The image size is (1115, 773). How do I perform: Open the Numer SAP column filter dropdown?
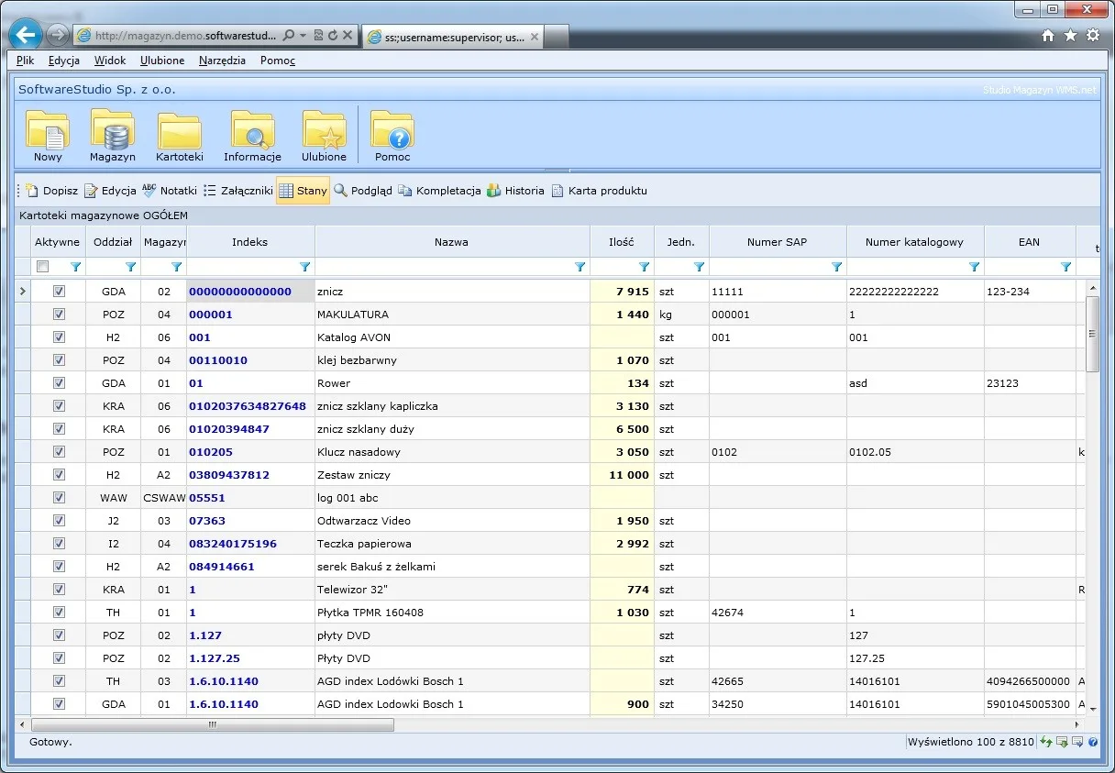(x=836, y=267)
